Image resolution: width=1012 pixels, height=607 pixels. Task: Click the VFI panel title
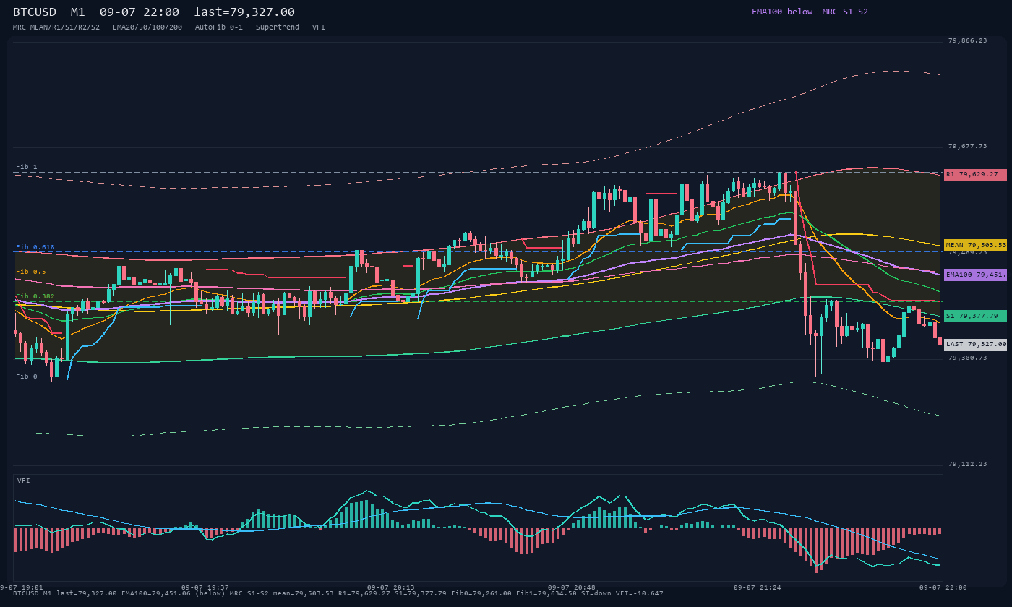(24, 481)
